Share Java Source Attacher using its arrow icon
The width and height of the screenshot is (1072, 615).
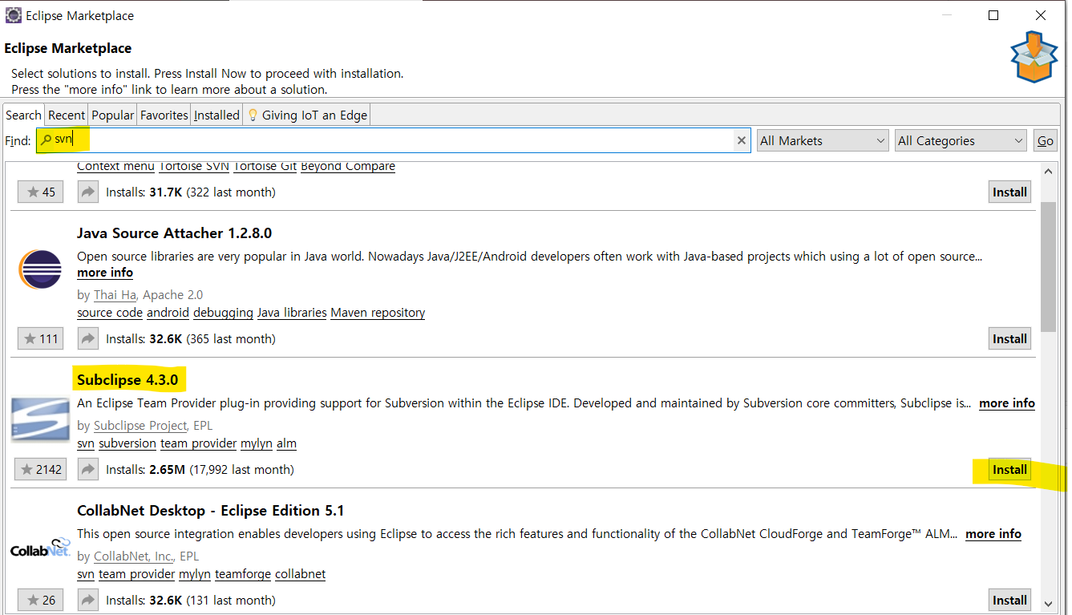87,338
